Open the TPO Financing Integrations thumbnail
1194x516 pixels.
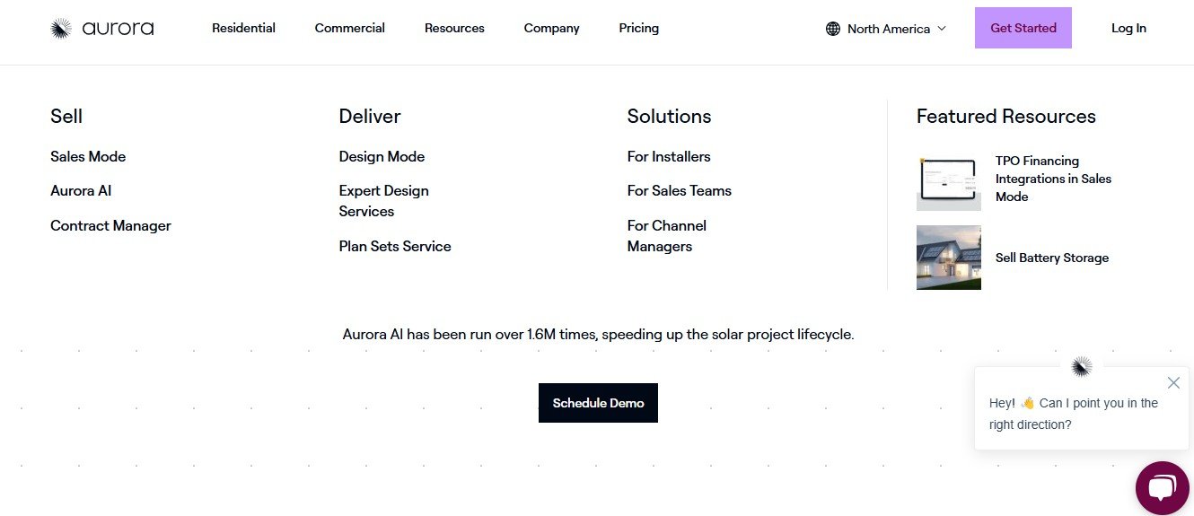(x=948, y=182)
